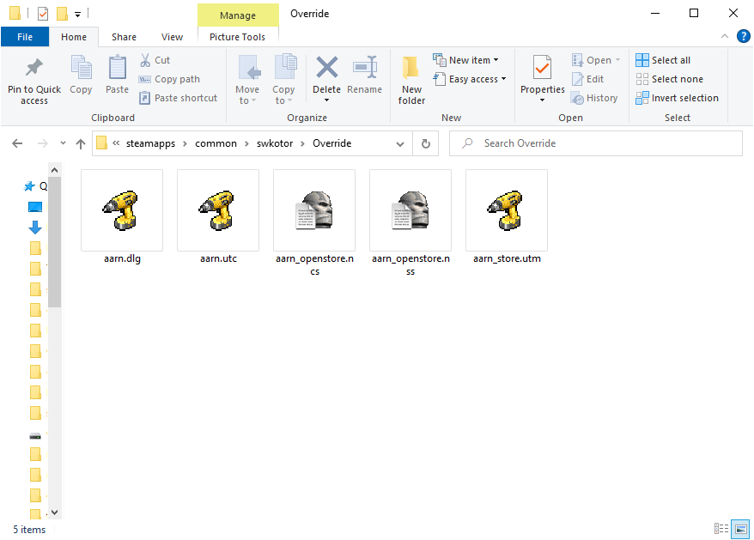Navigate to common breadcrumb

216,143
